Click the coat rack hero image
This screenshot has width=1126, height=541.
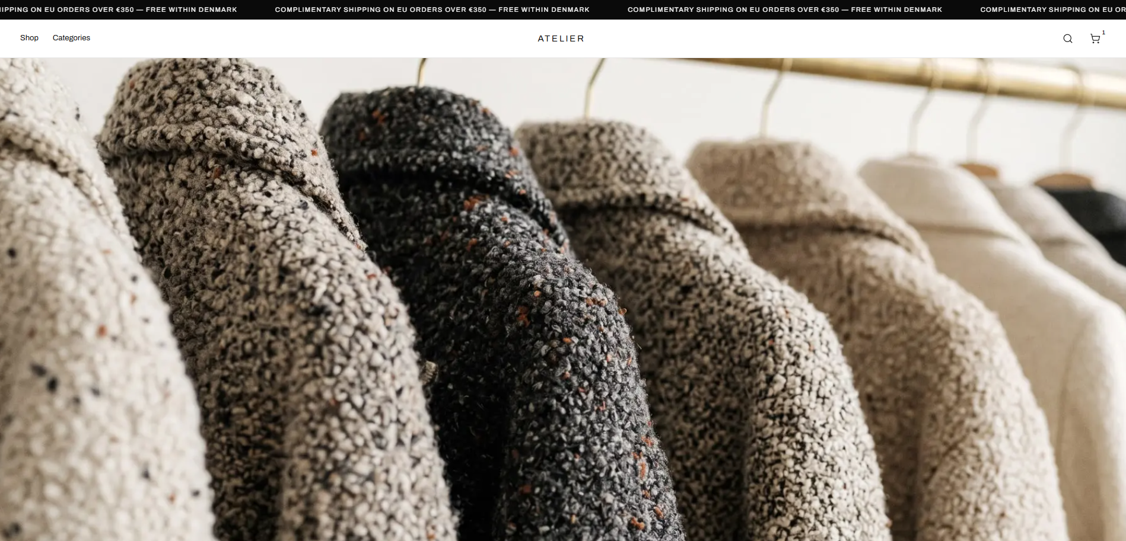click(563, 299)
